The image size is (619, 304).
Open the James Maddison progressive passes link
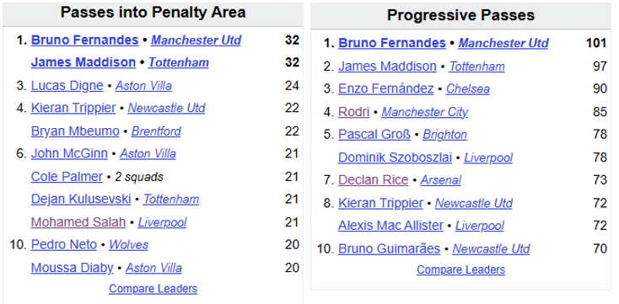387,67
